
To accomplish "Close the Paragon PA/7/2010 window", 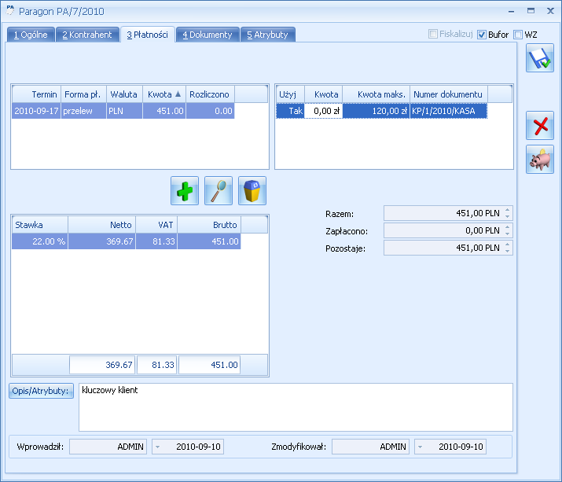I will point(550,11).
